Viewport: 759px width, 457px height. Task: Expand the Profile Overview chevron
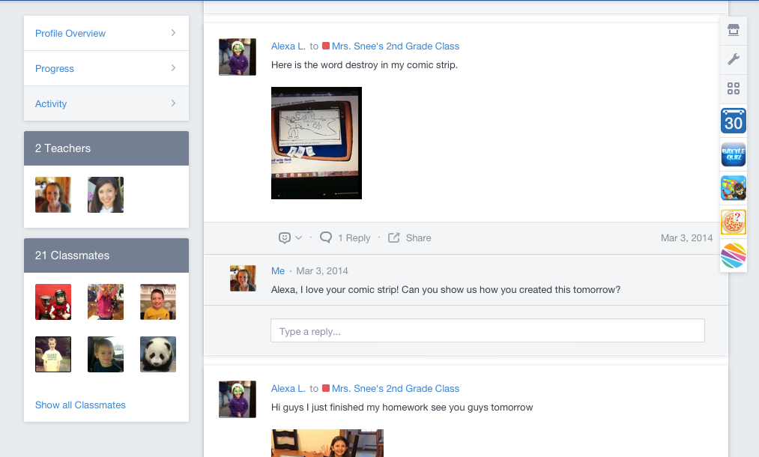point(173,33)
